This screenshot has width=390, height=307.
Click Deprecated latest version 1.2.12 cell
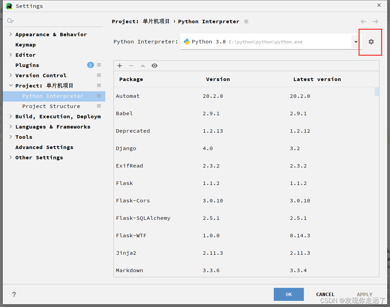pyautogui.click(x=300, y=131)
